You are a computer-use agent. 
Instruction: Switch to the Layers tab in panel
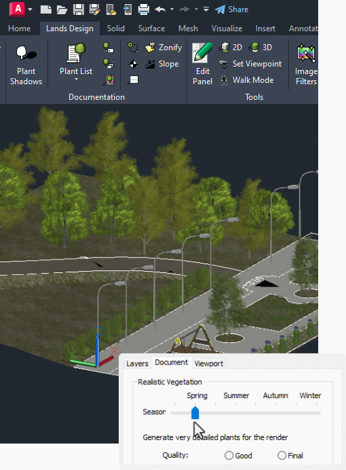click(137, 363)
